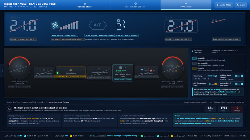Click the fan blower icon in display
Image resolution: width=250 pixels, height=140 pixels.
click(x=55, y=25)
